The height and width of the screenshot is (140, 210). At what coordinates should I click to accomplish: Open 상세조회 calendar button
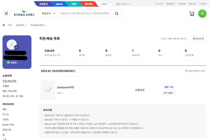(198, 38)
